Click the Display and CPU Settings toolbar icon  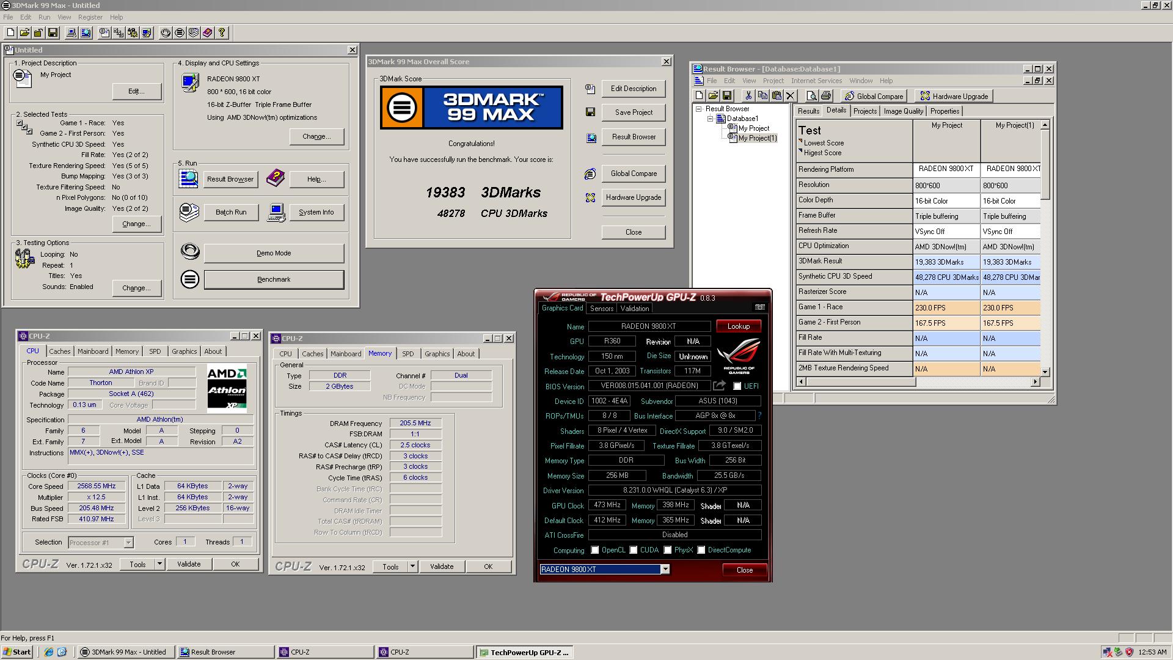click(147, 33)
